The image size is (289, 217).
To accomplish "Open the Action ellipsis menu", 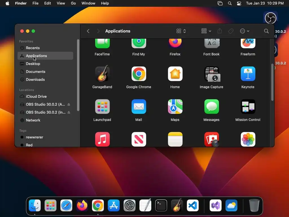I will pyautogui.click(x=245, y=31).
